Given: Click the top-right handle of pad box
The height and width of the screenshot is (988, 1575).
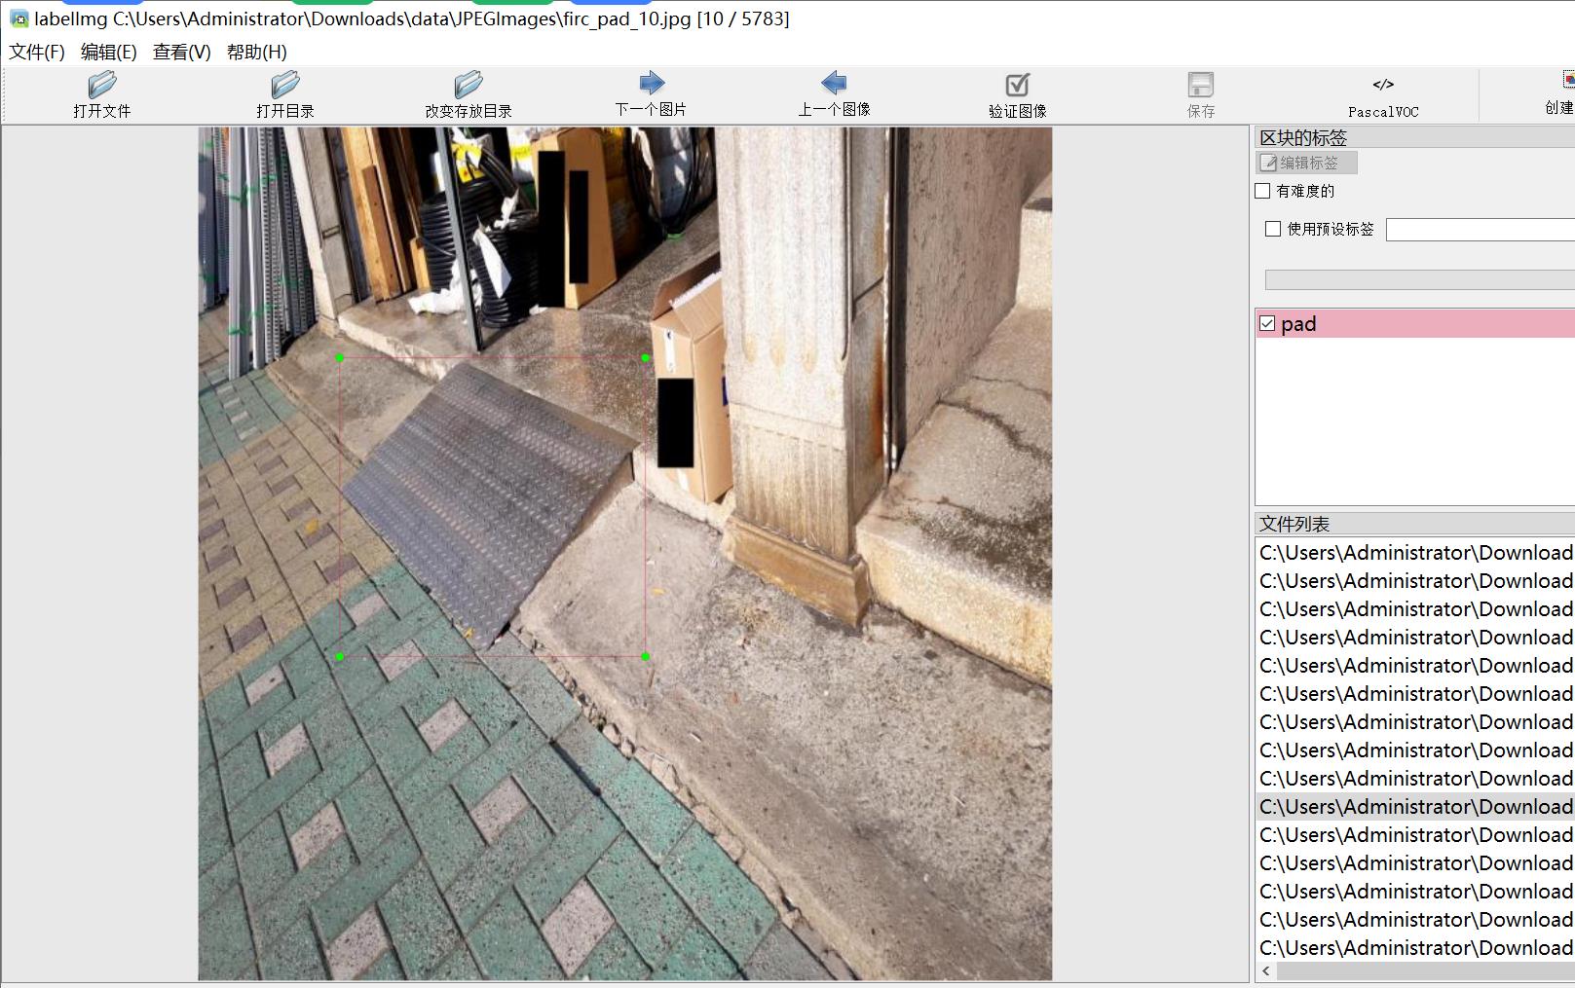Looking at the screenshot, I should pos(646,358).
